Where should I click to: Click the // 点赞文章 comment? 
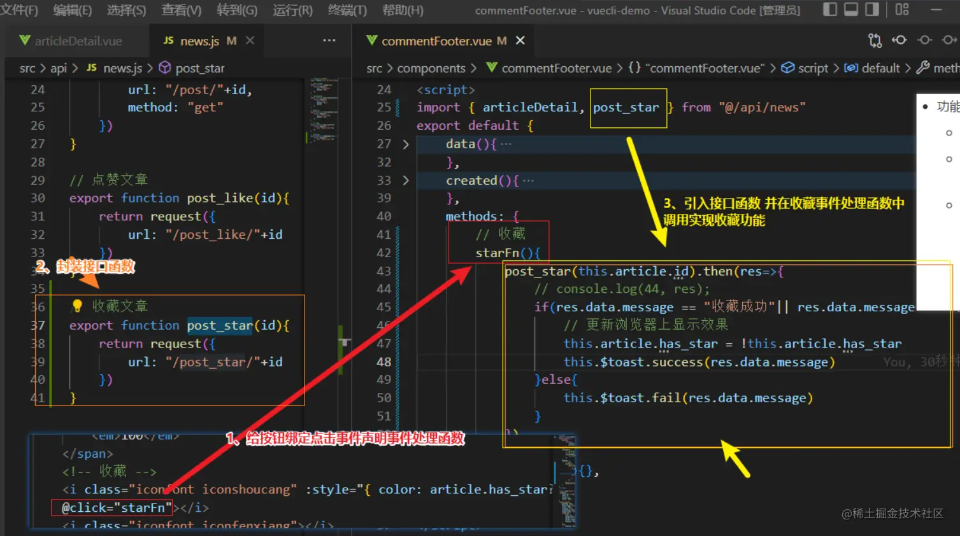(108, 180)
